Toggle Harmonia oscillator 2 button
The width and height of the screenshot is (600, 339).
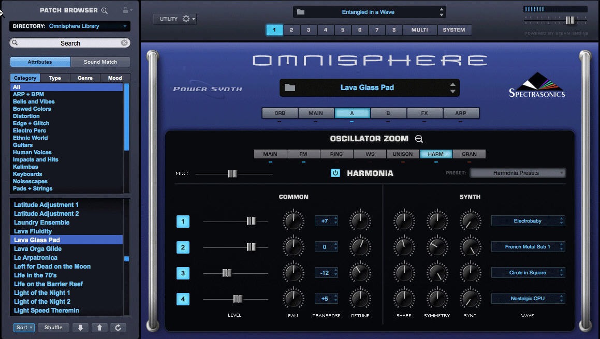183,247
